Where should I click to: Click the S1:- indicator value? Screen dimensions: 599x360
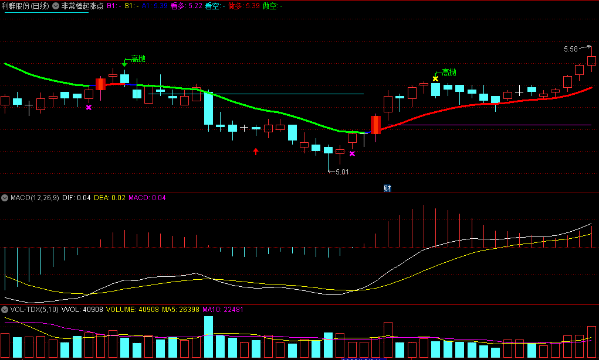(131, 6)
